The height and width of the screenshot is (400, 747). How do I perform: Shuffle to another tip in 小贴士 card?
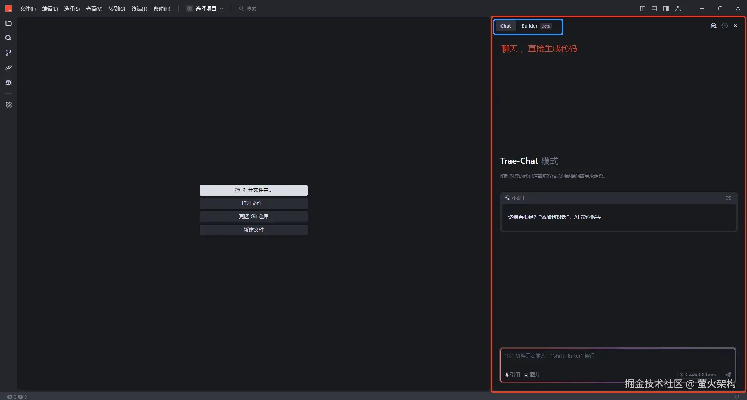(x=728, y=198)
